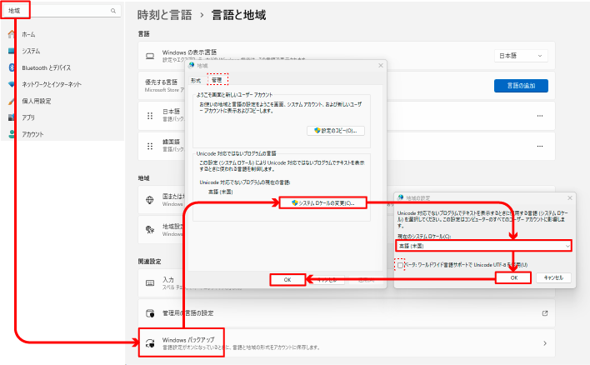The height and width of the screenshot is (365, 590).
Task: Click the Home icon in sidebar
Action: (x=12, y=35)
